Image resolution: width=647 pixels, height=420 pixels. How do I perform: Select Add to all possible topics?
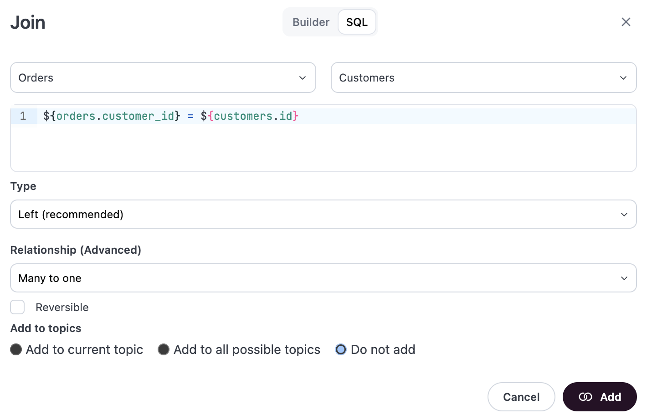(164, 349)
